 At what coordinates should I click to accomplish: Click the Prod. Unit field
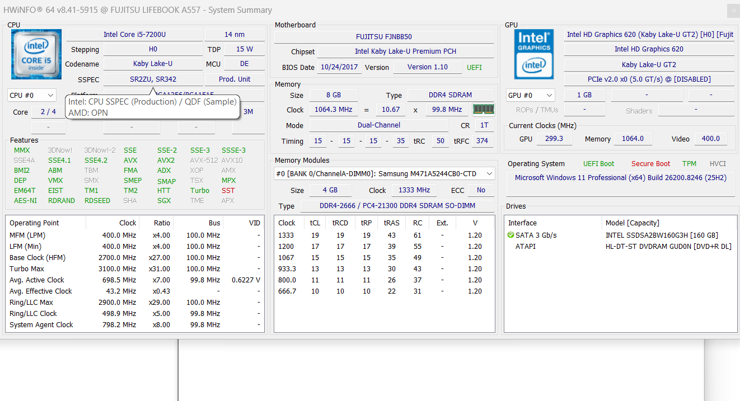[235, 79]
